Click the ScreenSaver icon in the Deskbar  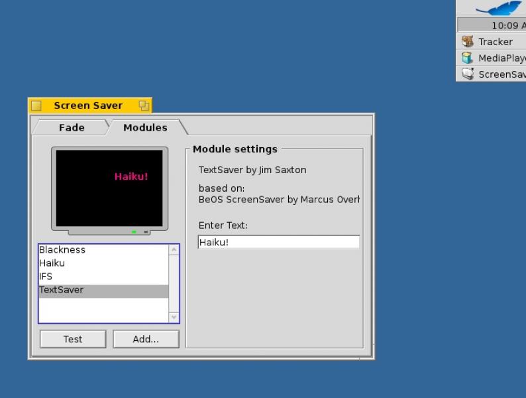(468, 74)
